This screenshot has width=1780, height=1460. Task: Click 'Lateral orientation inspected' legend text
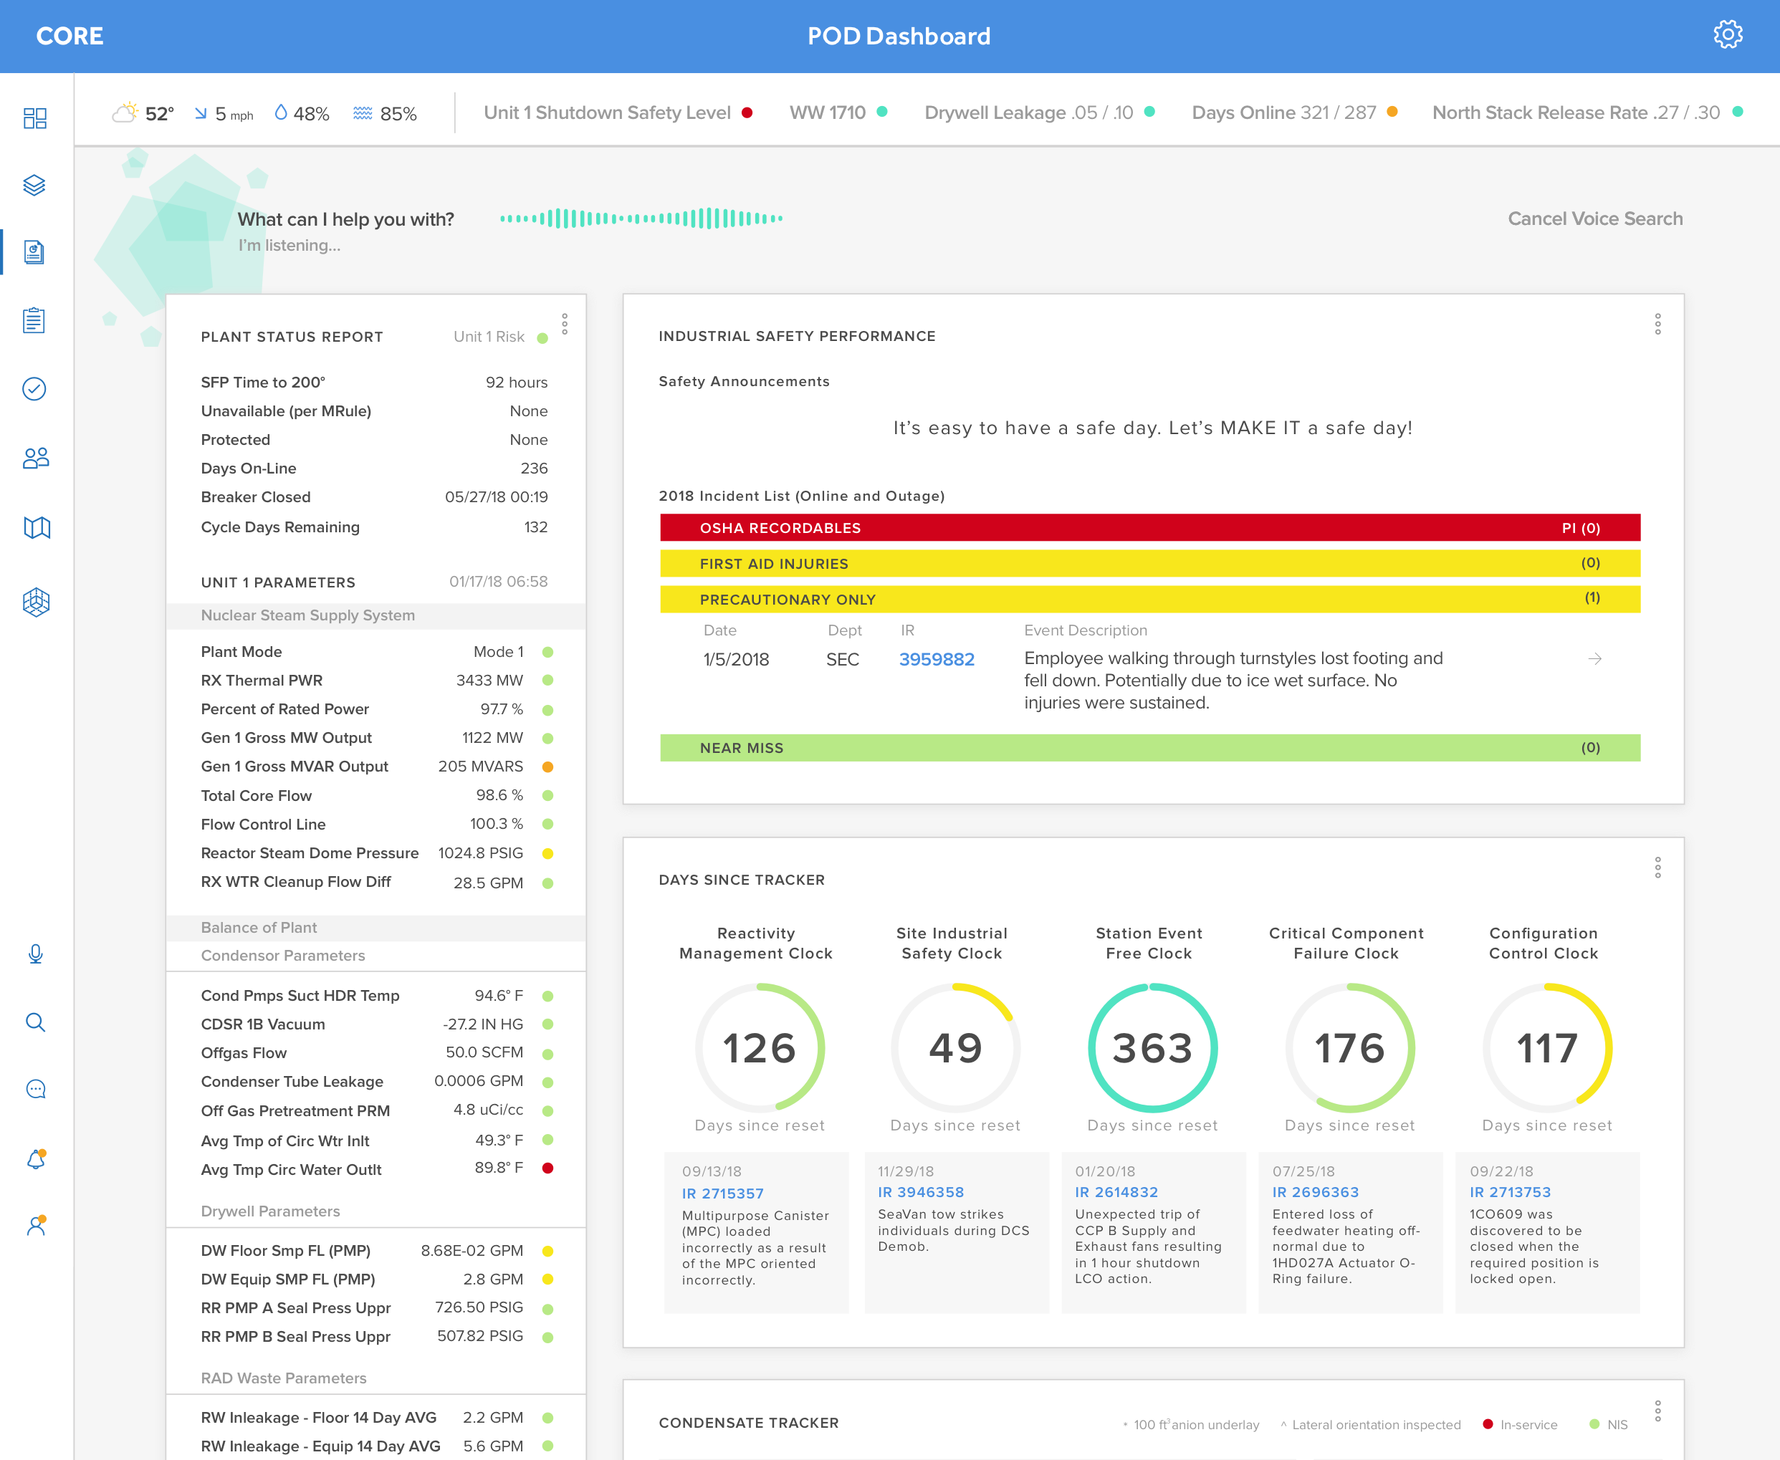[x=1377, y=1425]
